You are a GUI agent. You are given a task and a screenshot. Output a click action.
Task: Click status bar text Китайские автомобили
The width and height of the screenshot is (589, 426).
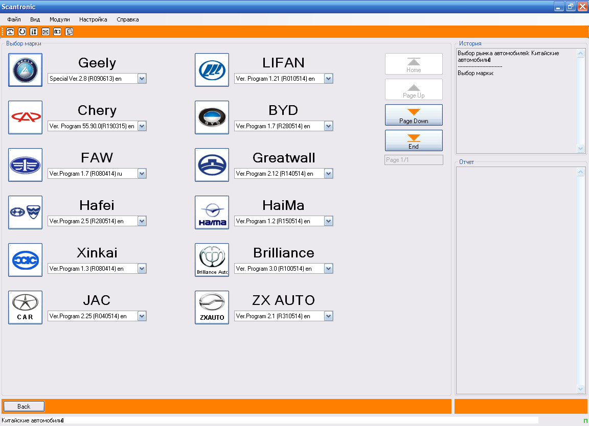point(33,421)
